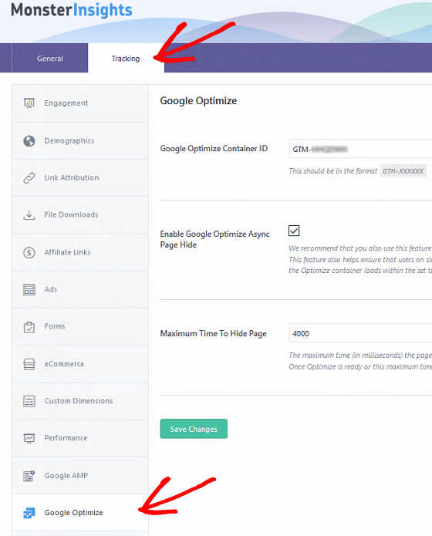432x536 pixels.
Task: Click the Maximum Time To Hide Page field
Action: click(361, 333)
